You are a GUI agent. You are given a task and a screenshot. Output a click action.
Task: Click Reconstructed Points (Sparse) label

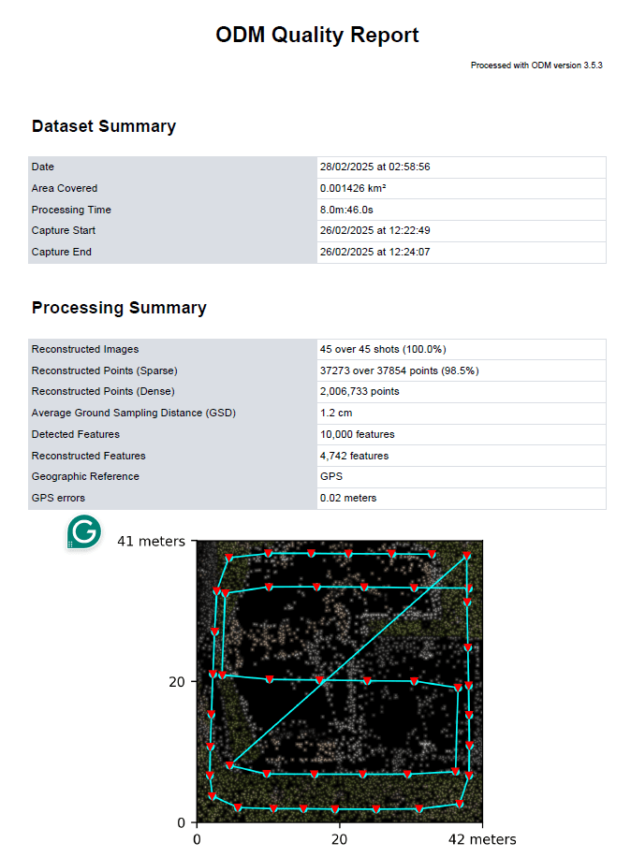[105, 370]
